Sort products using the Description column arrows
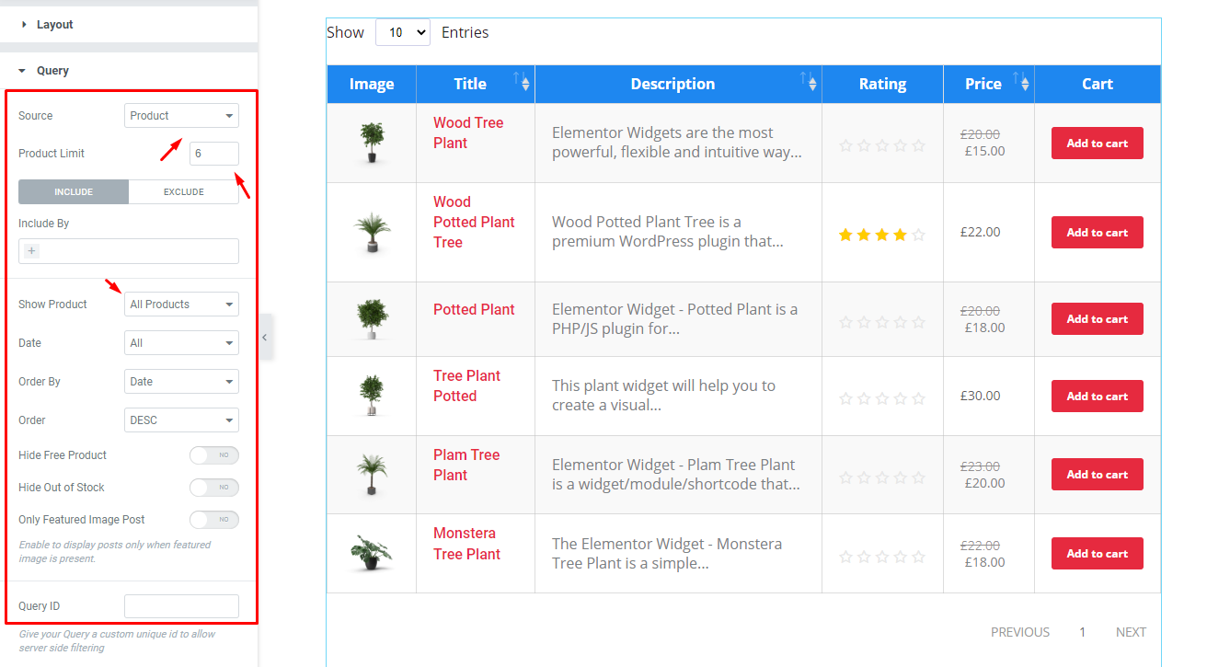 click(x=810, y=84)
